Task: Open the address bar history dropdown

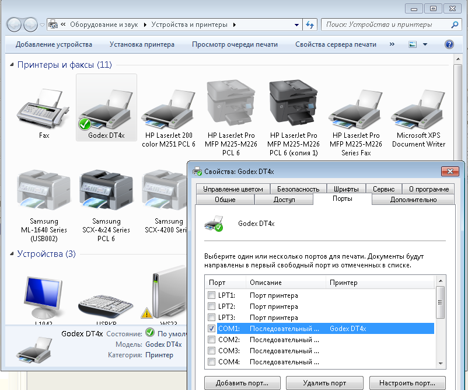Action: tap(296, 25)
